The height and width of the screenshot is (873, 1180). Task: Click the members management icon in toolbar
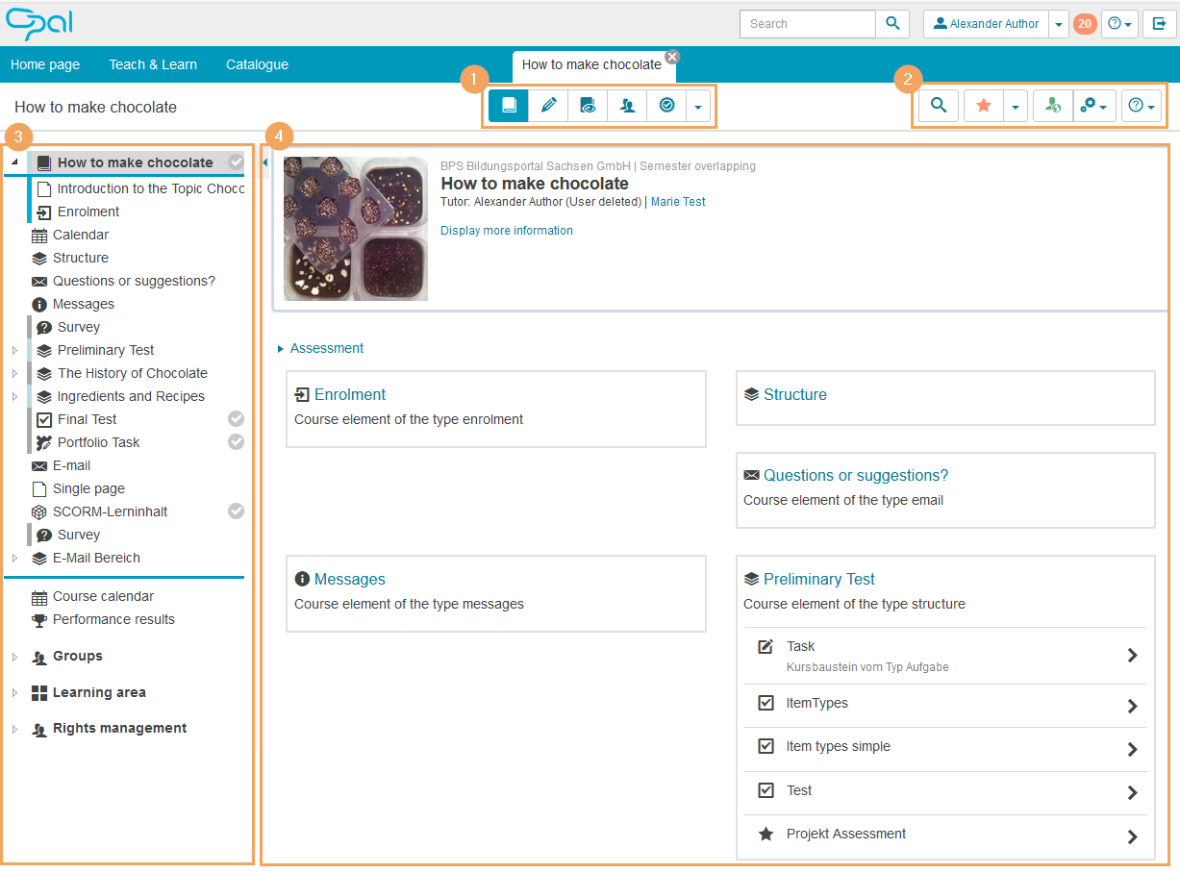627,106
